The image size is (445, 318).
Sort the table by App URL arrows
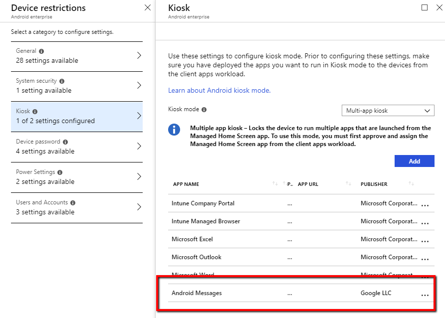[349, 183]
